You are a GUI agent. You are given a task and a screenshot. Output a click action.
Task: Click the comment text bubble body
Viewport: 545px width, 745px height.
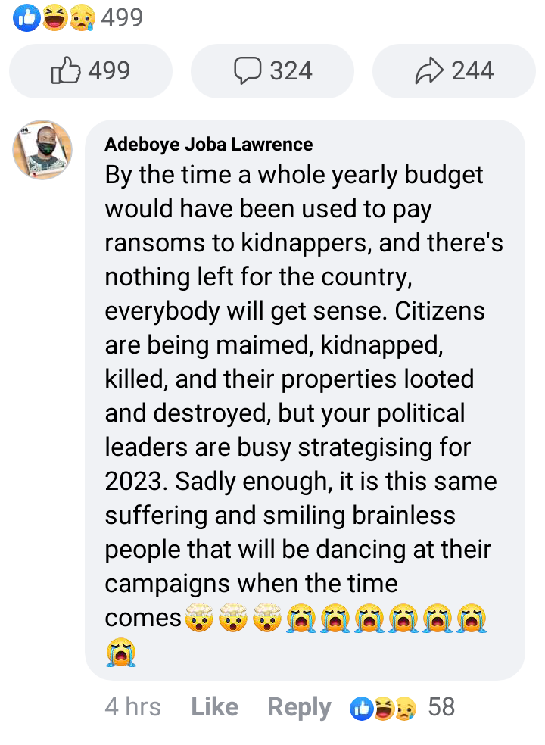305,400
